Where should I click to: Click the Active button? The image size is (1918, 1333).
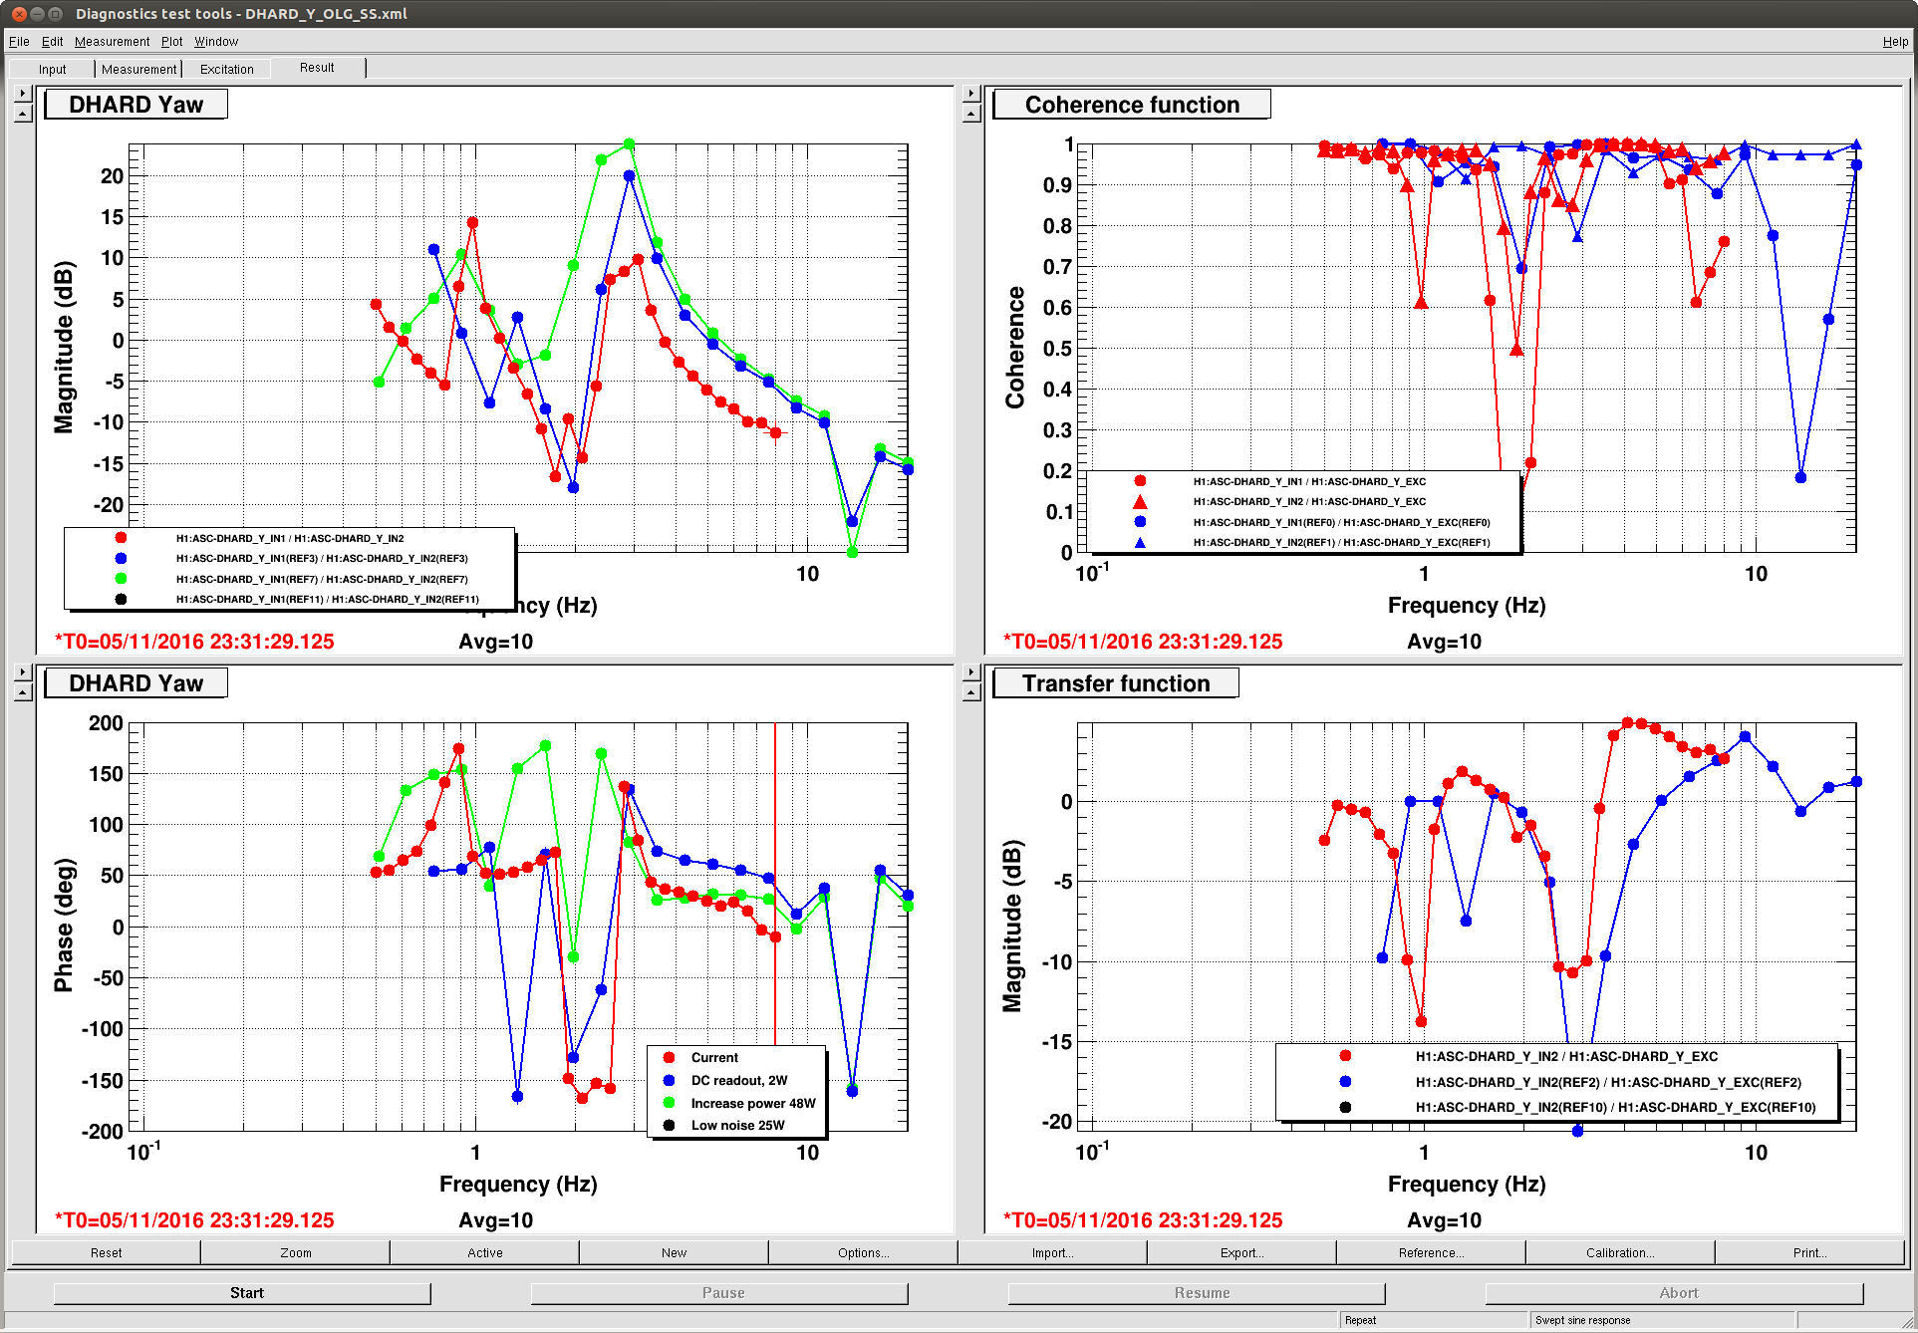click(x=484, y=1253)
